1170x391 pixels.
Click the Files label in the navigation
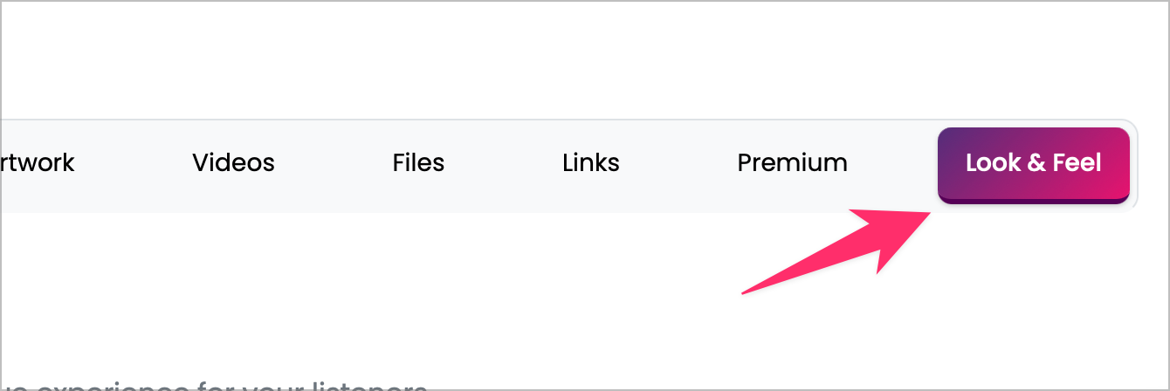coord(418,163)
